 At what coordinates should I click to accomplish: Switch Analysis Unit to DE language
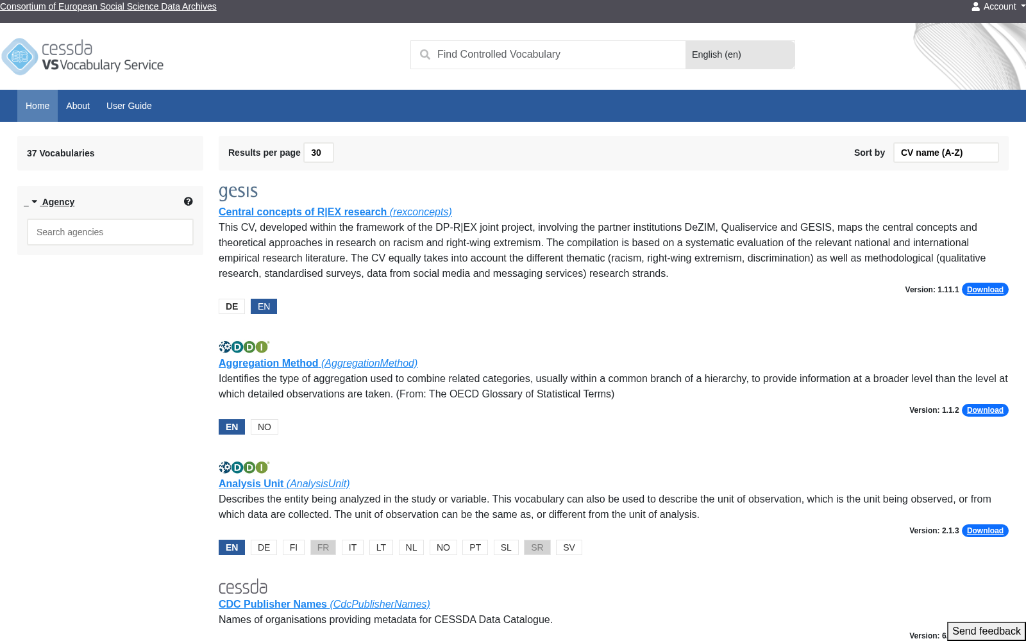(x=264, y=547)
